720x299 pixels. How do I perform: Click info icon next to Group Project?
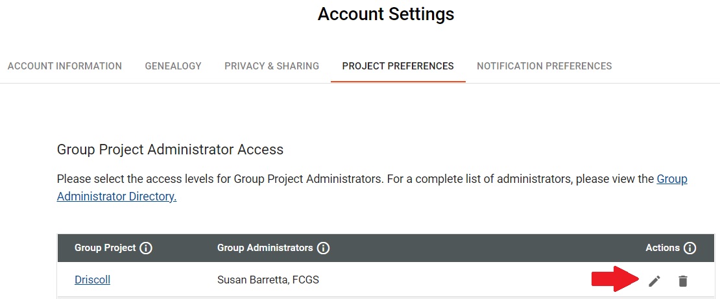[146, 248]
